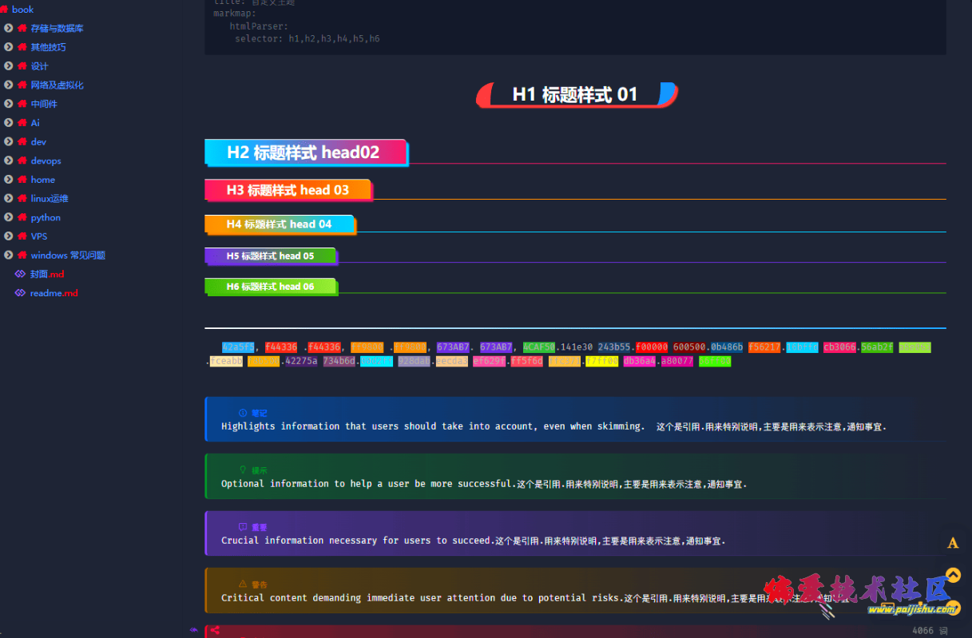This screenshot has width=972, height=638.
Task: Open the windows 常见问题 folder label
Action: click(x=68, y=256)
